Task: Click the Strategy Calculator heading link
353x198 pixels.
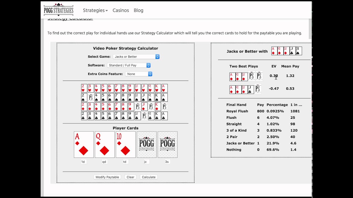Action: pos(70,19)
